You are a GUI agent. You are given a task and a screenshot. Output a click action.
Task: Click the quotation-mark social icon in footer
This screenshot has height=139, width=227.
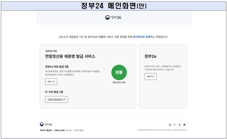pos(180,125)
